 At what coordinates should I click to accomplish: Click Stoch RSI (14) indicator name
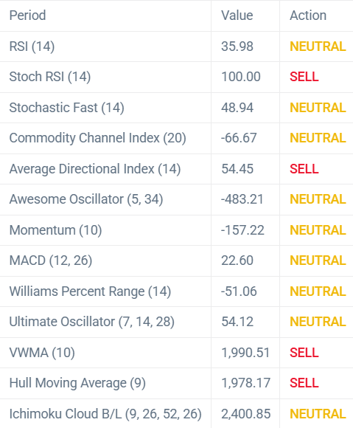click(x=50, y=77)
